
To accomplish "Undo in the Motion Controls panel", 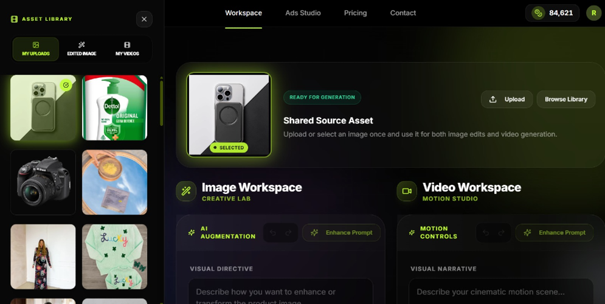I will 486,232.
